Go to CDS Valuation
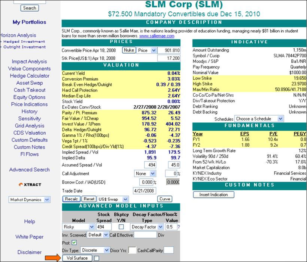The image size is (307, 262). (x=30, y=133)
